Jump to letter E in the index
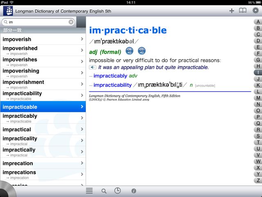The height and width of the screenshot is (197, 262). click(x=258, y=47)
